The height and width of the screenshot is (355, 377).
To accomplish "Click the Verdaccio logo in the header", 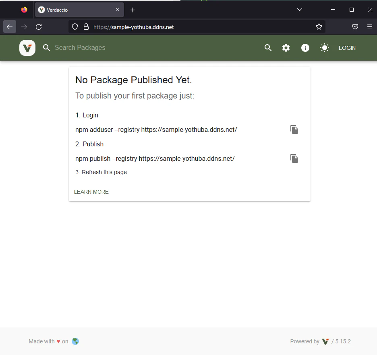I will click(27, 48).
